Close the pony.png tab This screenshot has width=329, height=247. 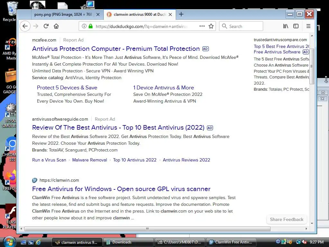98,14
